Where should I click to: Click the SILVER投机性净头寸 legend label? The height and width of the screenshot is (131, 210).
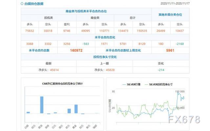pyautogui.click(x=161, y=84)
